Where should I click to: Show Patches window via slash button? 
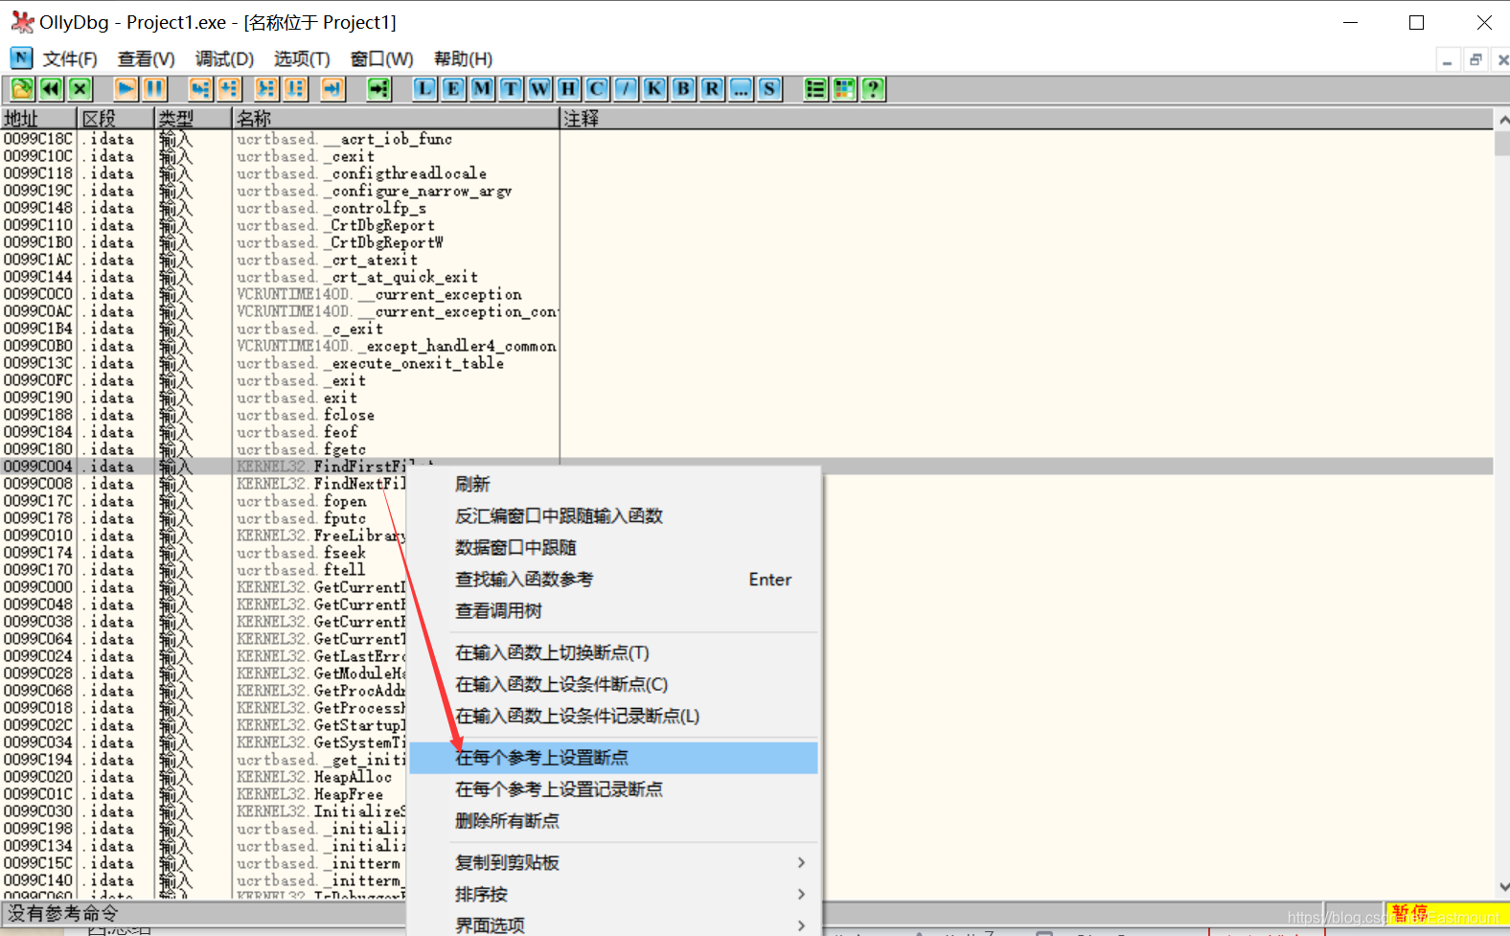pyautogui.click(x=626, y=89)
